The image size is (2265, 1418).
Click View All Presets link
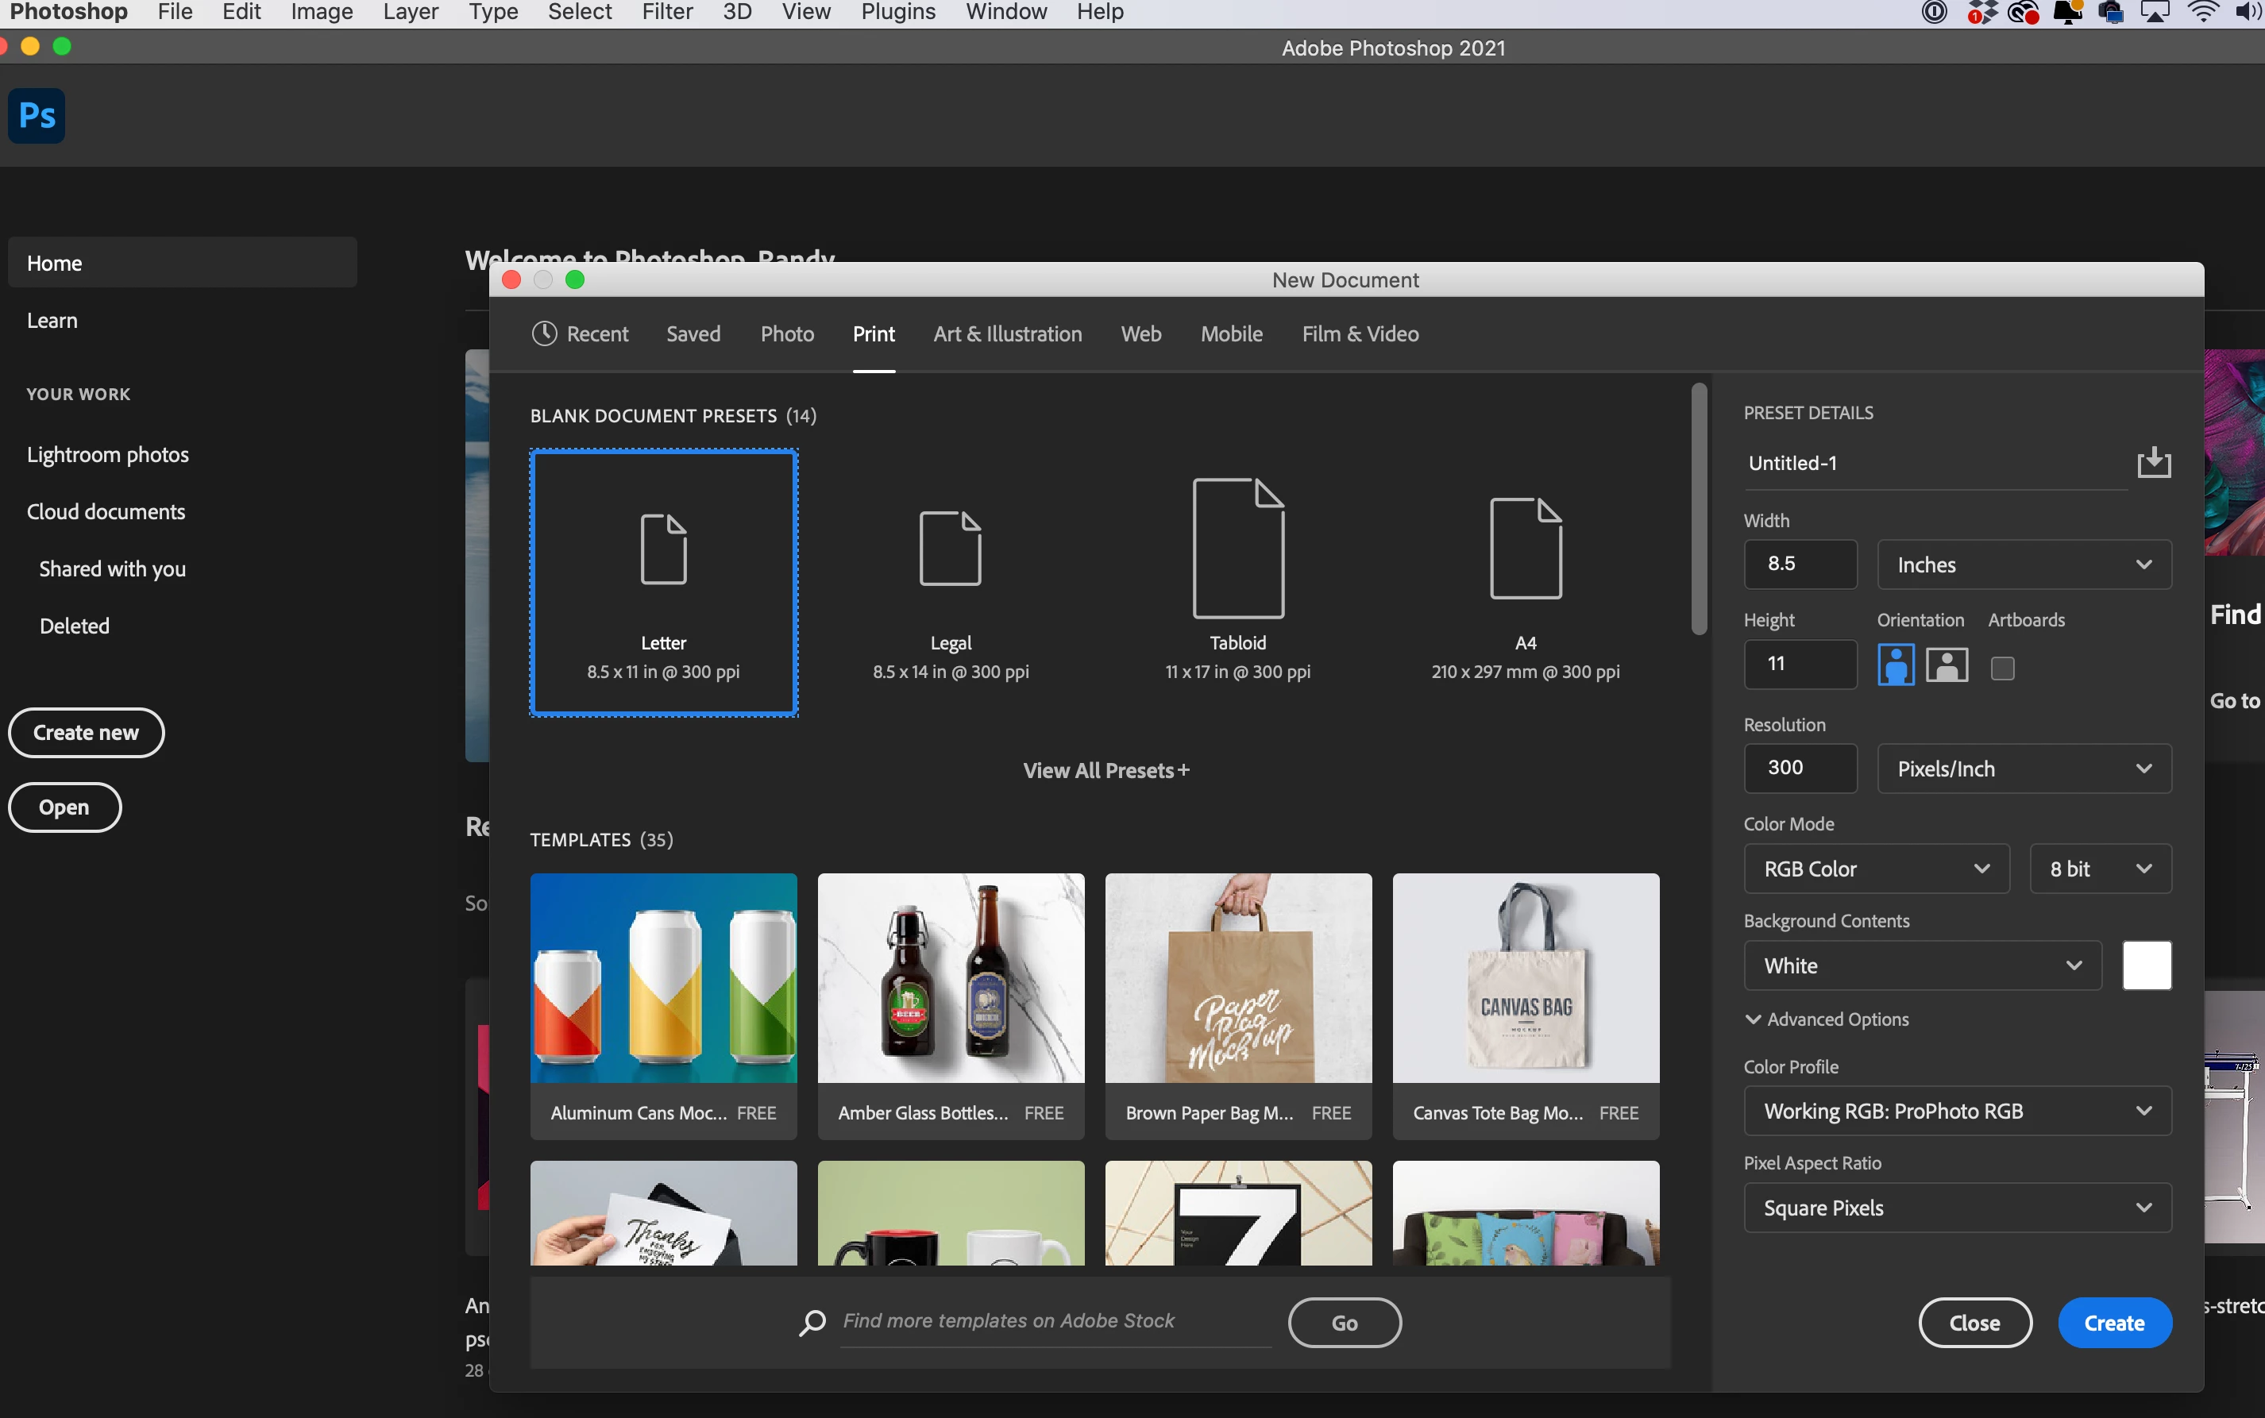click(x=1105, y=770)
